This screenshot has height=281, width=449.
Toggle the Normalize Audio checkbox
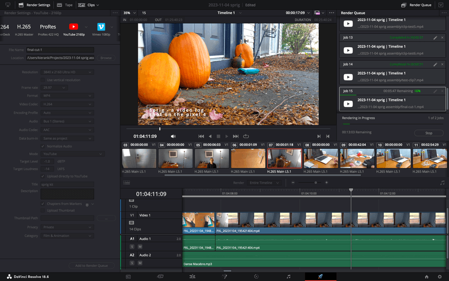pos(43,146)
